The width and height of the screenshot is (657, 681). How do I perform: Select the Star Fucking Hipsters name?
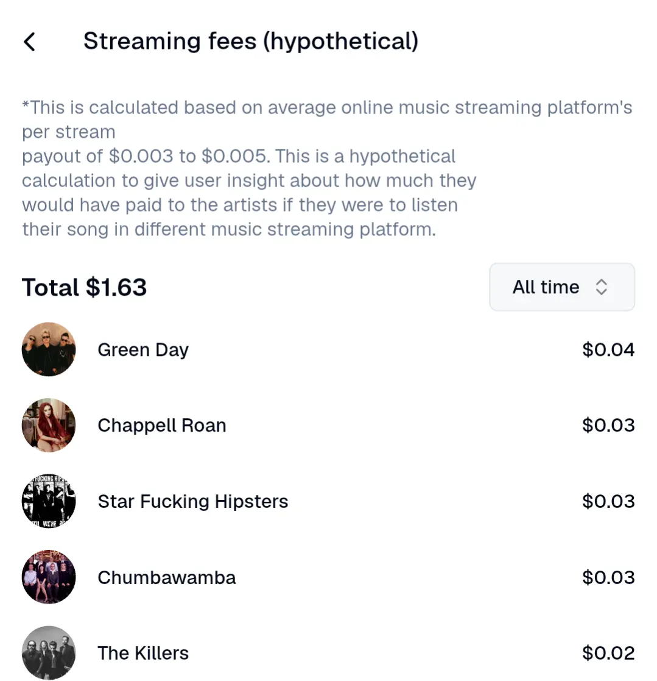[x=193, y=502]
